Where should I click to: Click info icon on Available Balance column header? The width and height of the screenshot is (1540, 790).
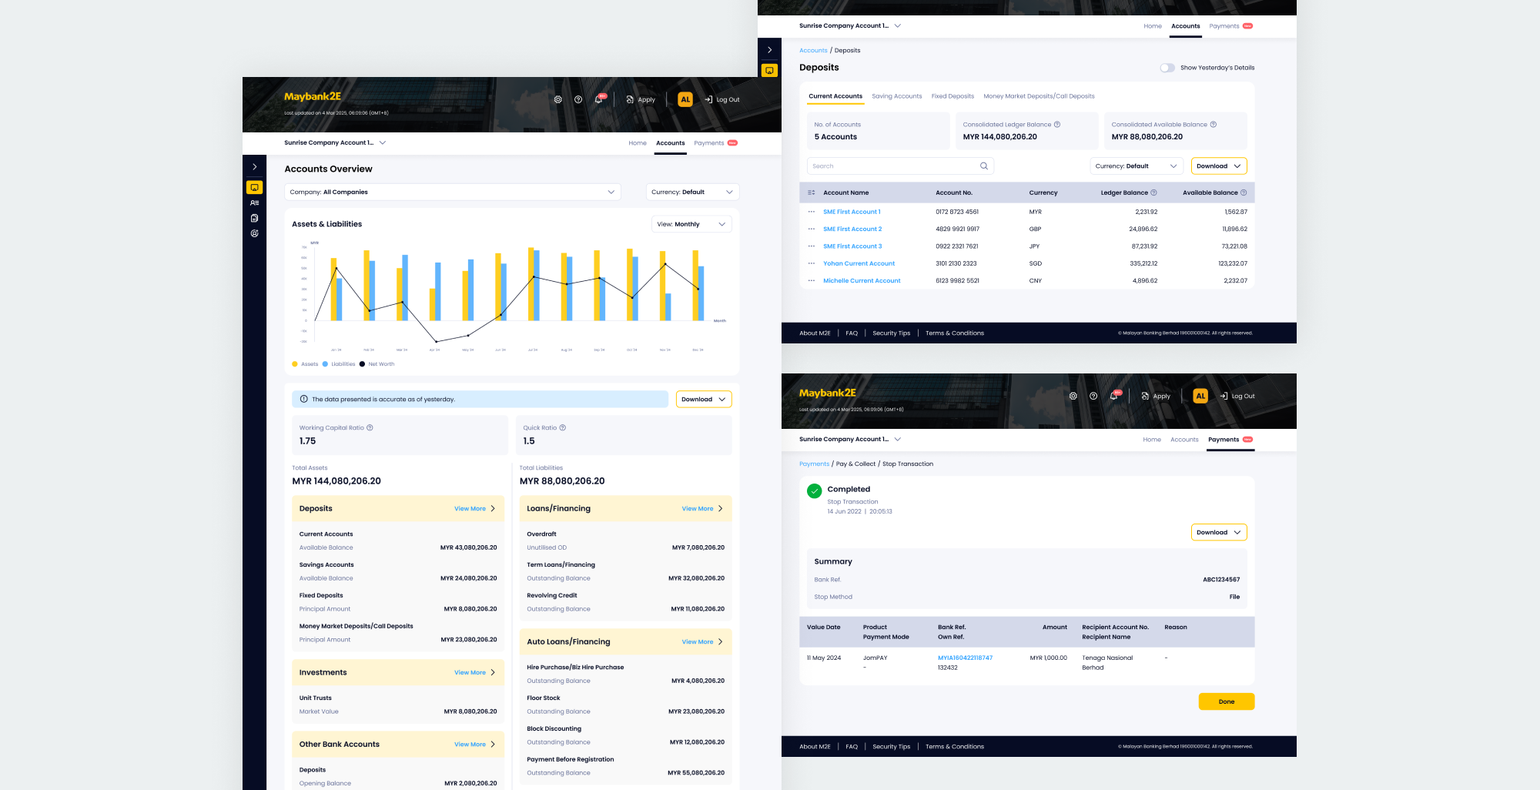[x=1244, y=192]
